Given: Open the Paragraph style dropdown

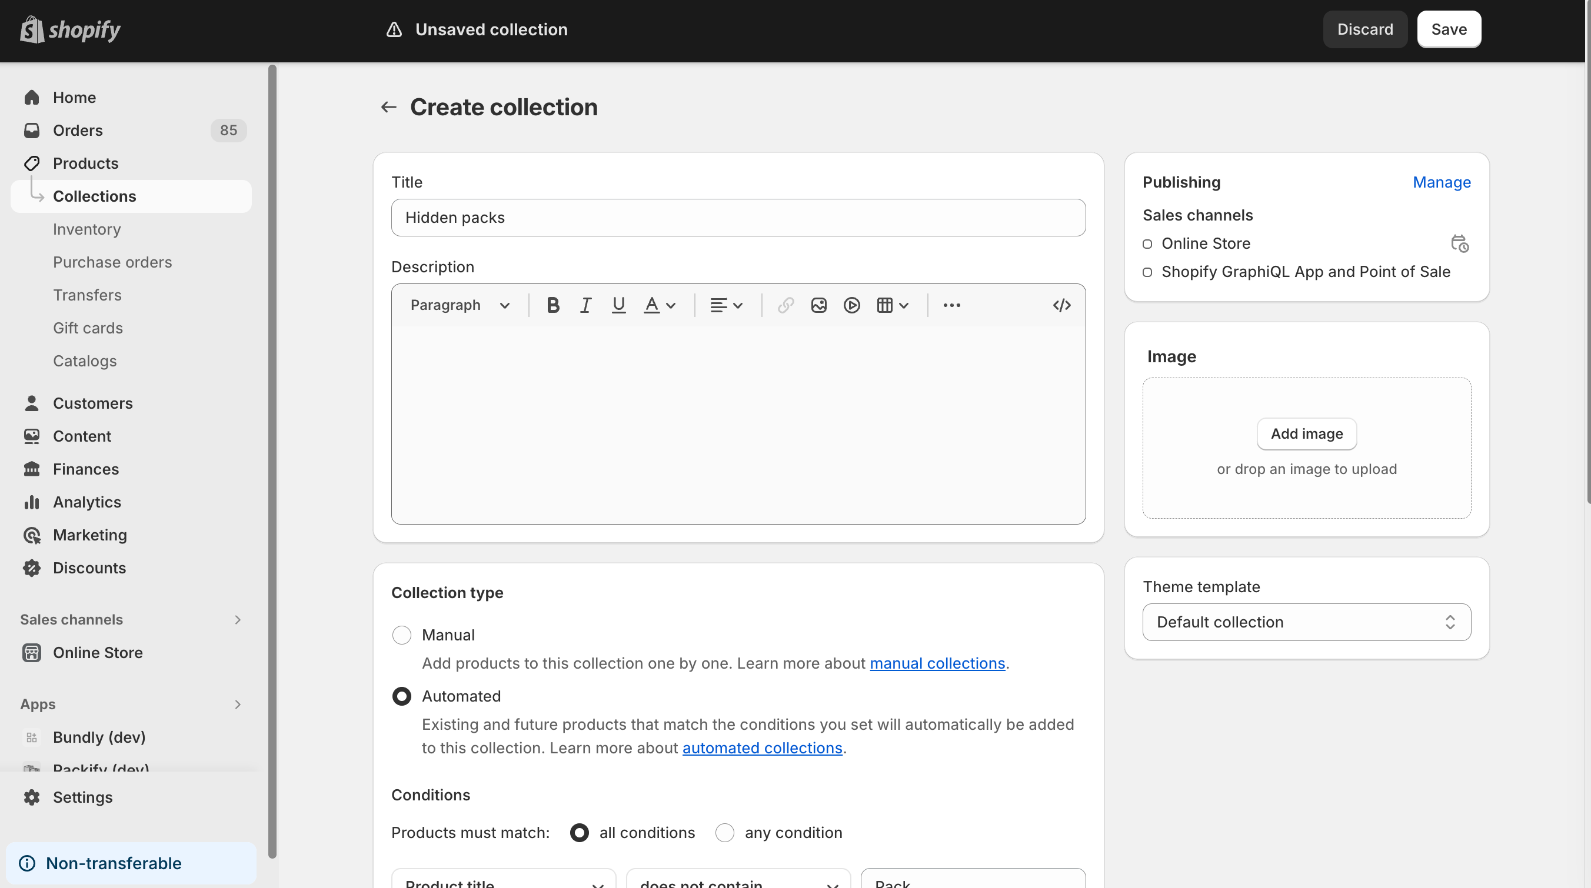Looking at the screenshot, I should (460, 305).
